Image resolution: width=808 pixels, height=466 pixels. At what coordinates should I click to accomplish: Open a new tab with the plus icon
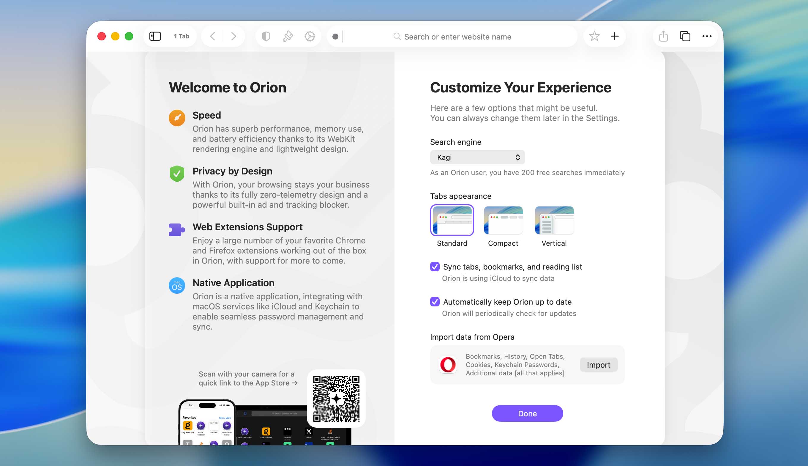615,36
